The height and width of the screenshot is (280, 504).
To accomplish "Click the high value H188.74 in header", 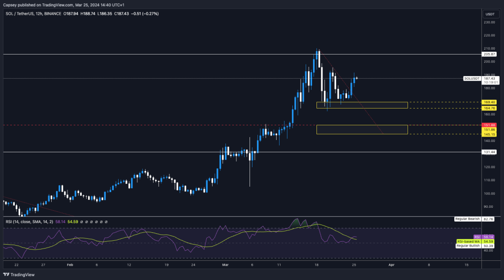I will pos(88,14).
